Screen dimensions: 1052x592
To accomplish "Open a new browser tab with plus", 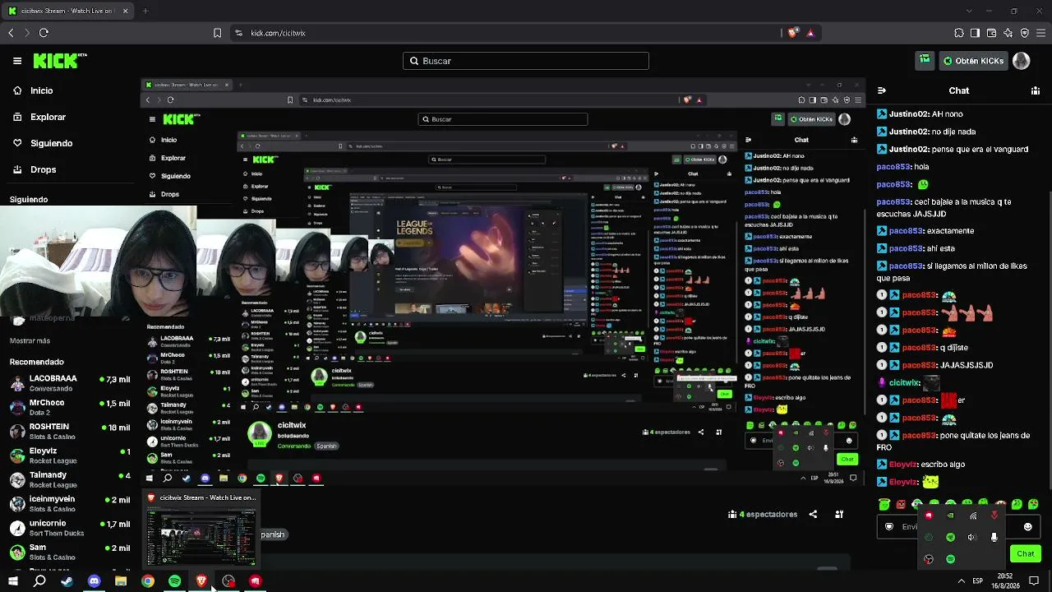I will tap(145, 11).
